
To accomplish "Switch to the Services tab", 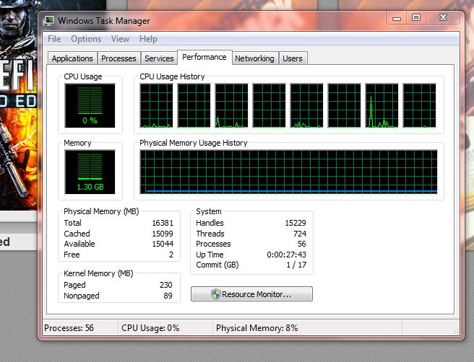I will [x=159, y=58].
